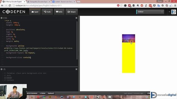
Task: Open the Chrome hamburger menu
Action: click(x=175, y=5)
